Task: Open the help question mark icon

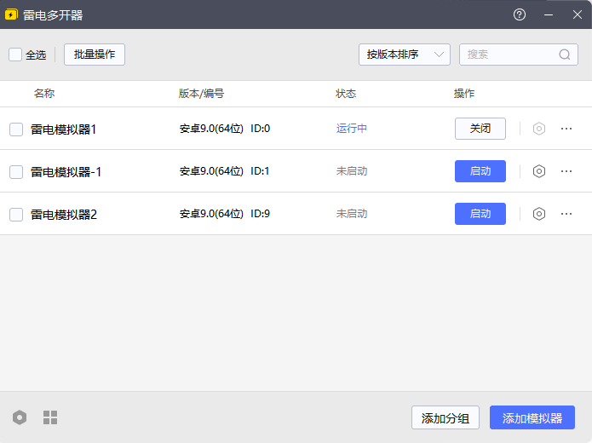Action: click(520, 15)
